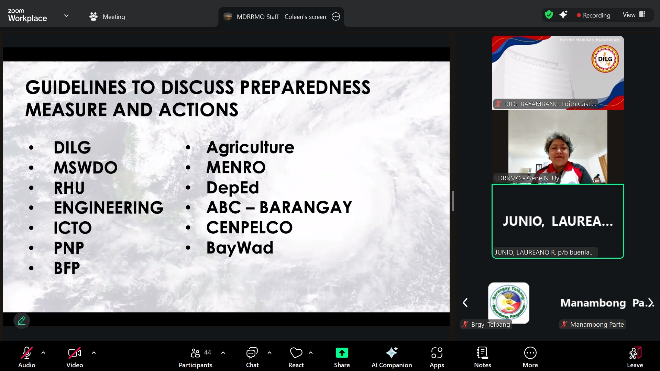This screenshot has height=371, width=660.
Task: Open Apps from the toolbar
Action: coord(437,357)
